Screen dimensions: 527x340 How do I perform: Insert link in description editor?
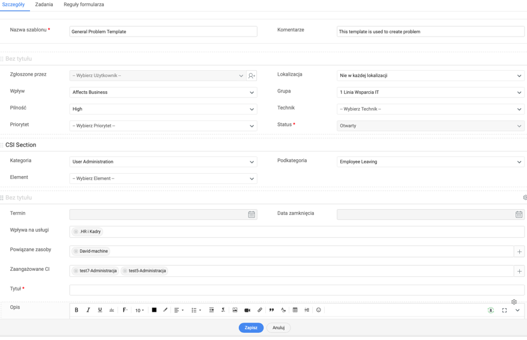(x=260, y=310)
